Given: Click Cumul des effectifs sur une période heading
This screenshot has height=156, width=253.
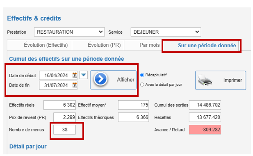Looking at the screenshot, I should (66, 59).
